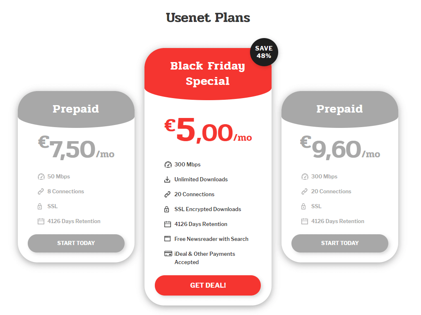This screenshot has height=315, width=421.
Task: Click the Prepaid header on the right card
Action: tap(339, 108)
